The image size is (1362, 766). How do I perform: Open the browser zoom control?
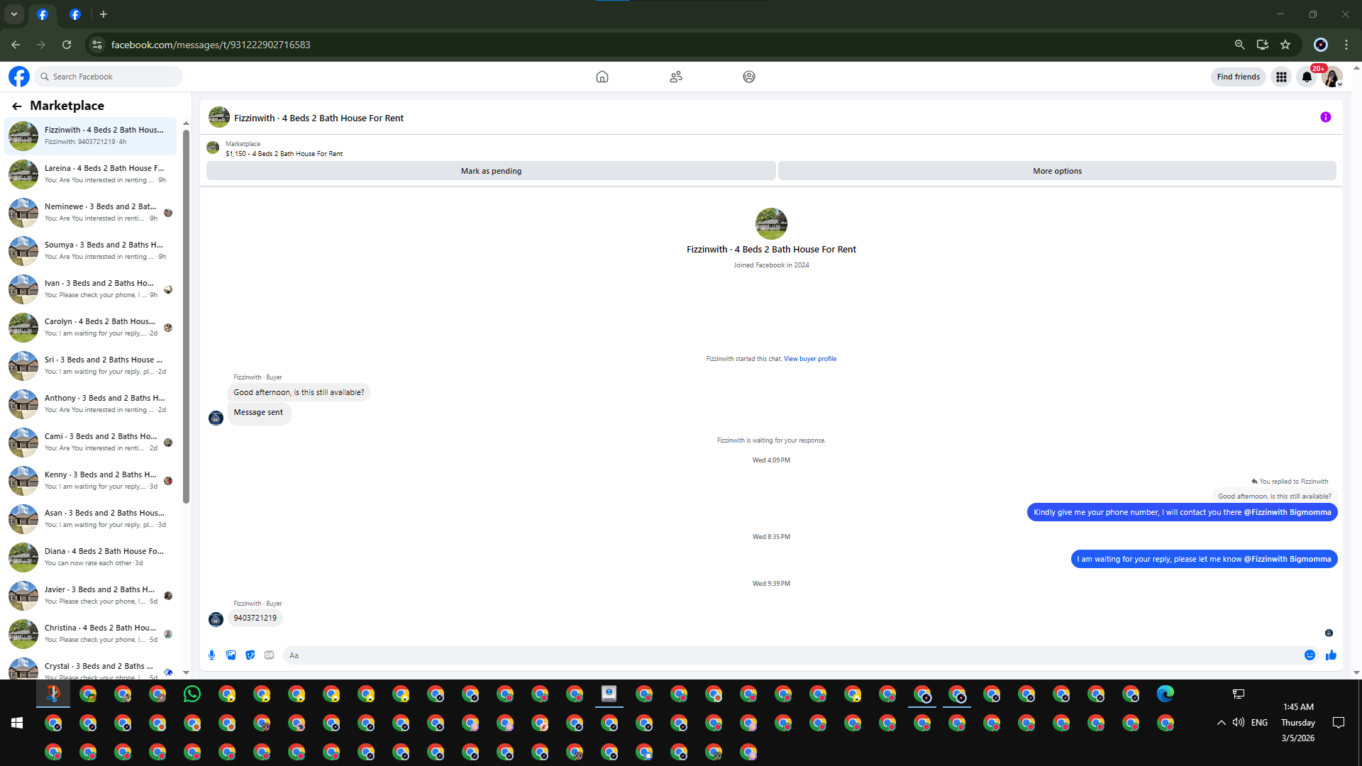(x=1239, y=45)
